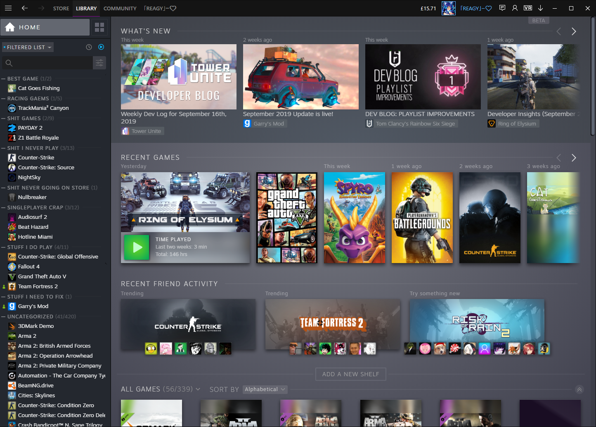Select Audiosurf 2 in sidebar
596x427 pixels.
pos(32,217)
